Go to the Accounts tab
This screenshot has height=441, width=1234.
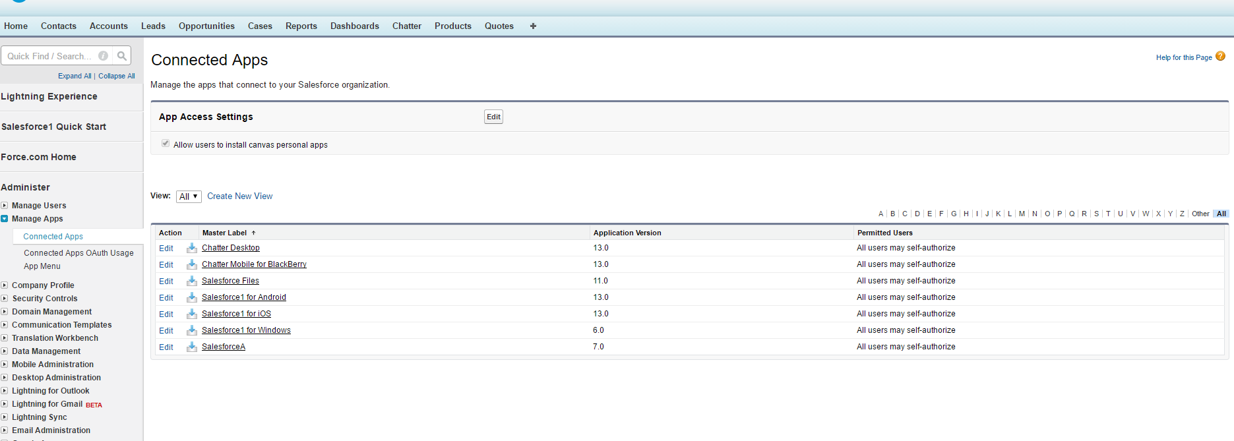point(109,26)
